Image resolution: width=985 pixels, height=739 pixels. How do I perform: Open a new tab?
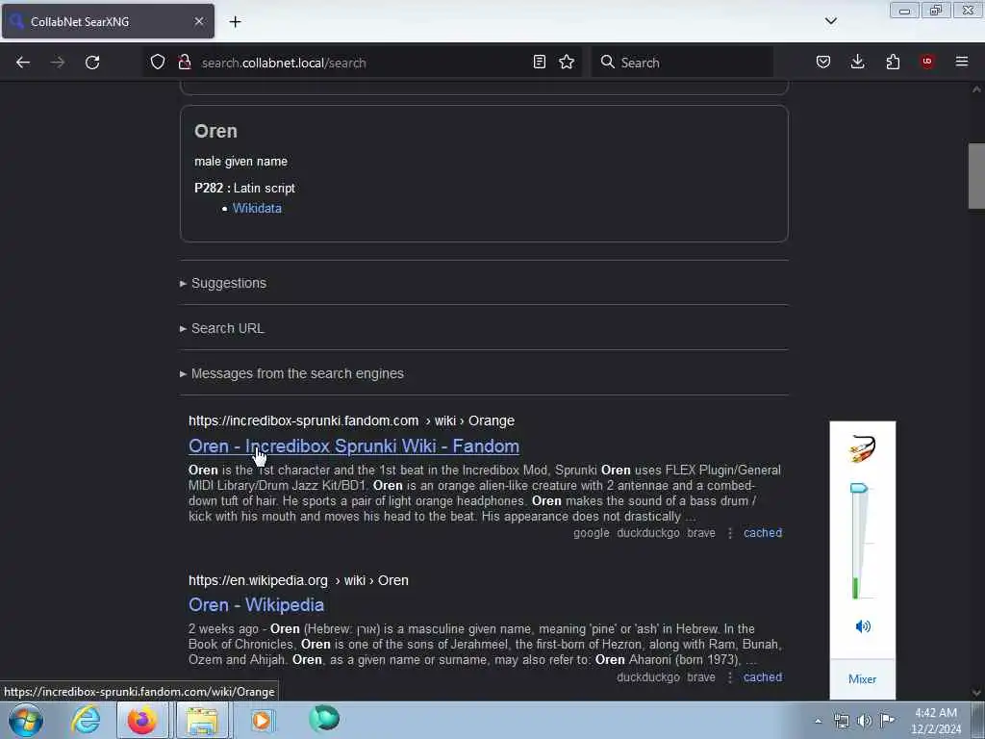235,21
